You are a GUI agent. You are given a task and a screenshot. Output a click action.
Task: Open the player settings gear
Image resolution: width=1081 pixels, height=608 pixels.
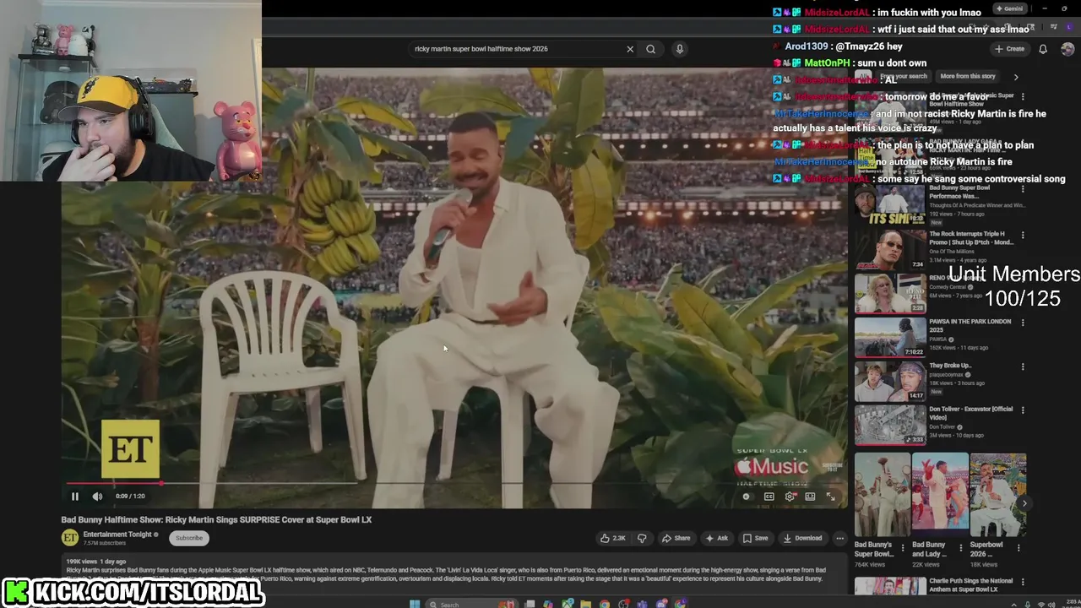pyautogui.click(x=790, y=497)
